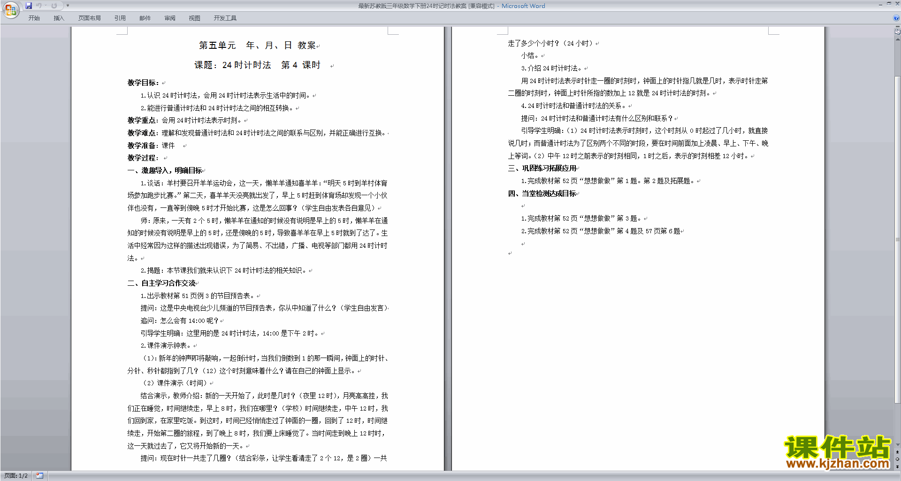Click the macro recording status bar icon

click(x=39, y=476)
